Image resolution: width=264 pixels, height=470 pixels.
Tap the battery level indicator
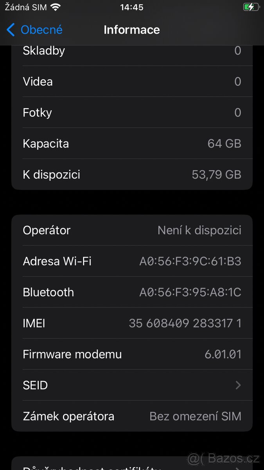point(251,6)
